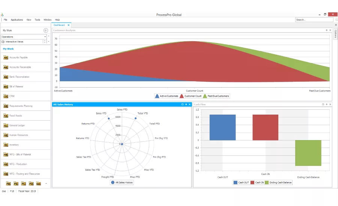The height and width of the screenshot is (206, 338).
Task: Open Bill of Material folder icon
Action: 6,87
